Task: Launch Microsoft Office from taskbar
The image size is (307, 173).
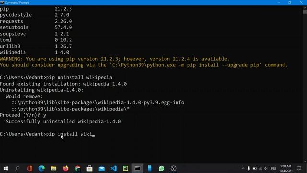Action: point(30,168)
